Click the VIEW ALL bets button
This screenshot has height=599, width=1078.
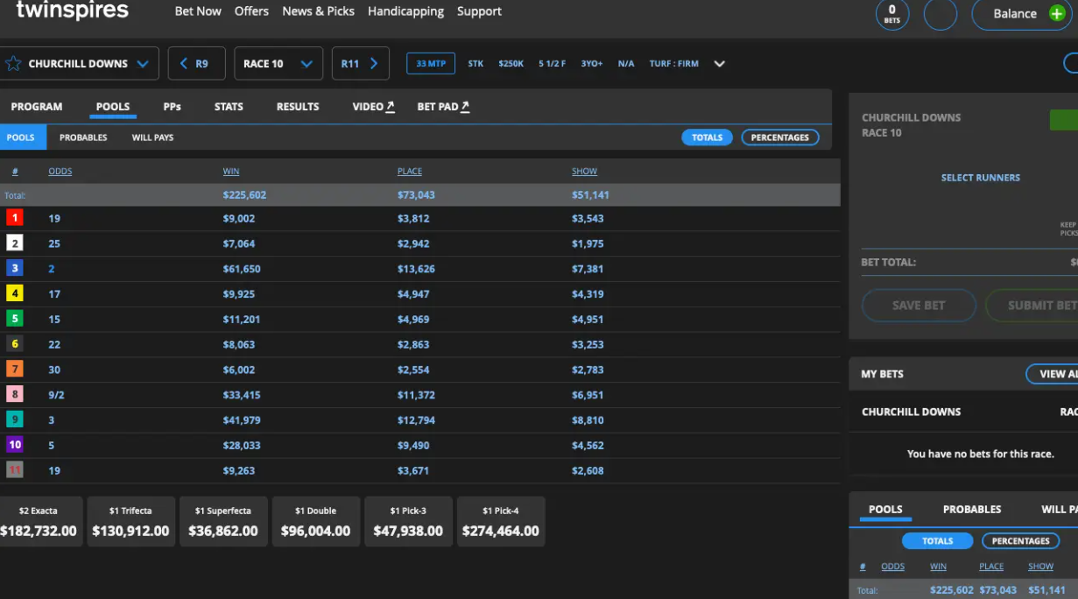(1053, 374)
